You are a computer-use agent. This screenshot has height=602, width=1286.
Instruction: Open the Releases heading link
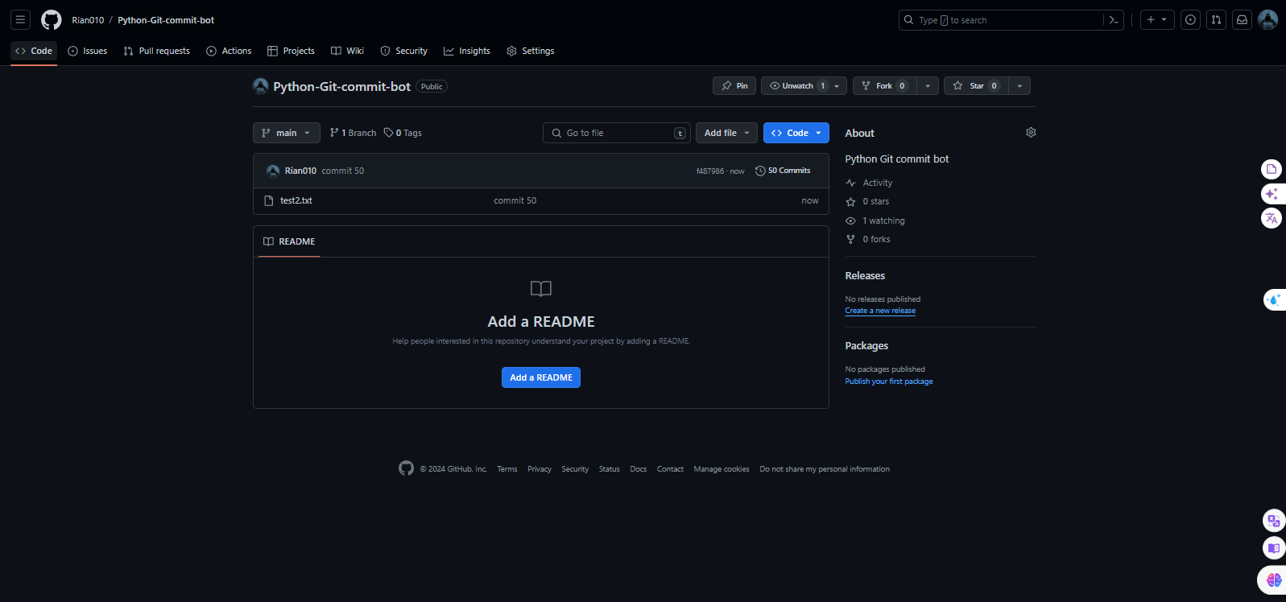[x=865, y=275]
